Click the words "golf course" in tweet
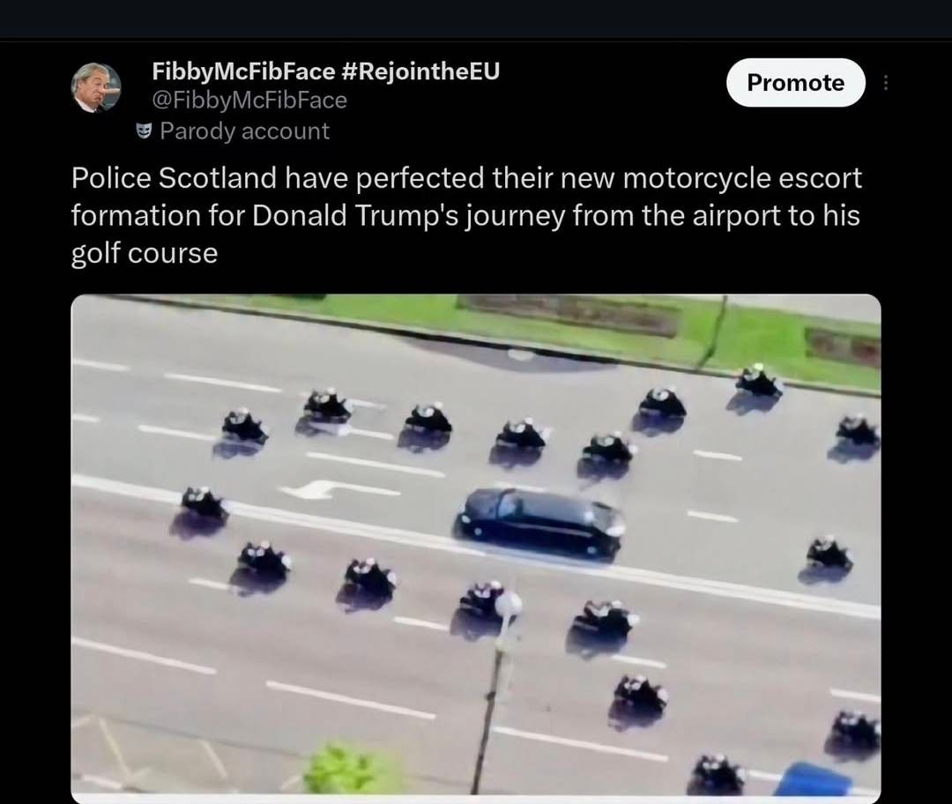 [145, 253]
